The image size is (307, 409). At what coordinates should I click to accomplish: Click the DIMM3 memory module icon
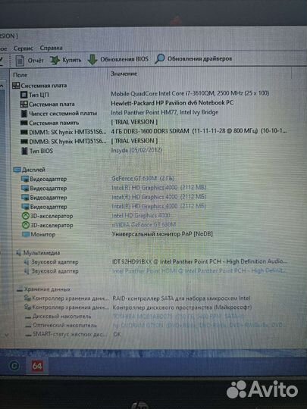24,142
